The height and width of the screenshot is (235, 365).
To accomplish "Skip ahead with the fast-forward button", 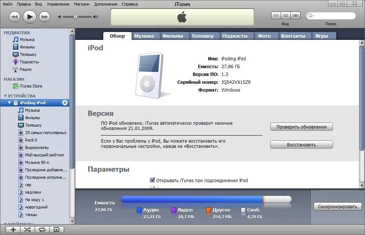I will 44,17.
